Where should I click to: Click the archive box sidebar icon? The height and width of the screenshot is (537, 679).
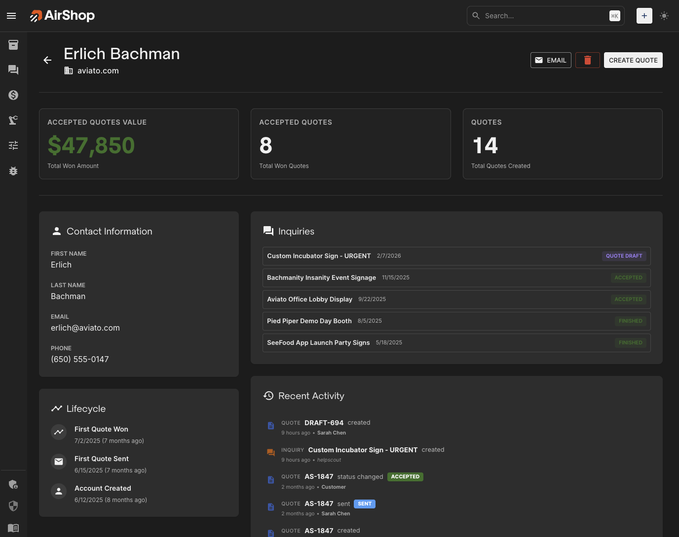click(x=13, y=45)
